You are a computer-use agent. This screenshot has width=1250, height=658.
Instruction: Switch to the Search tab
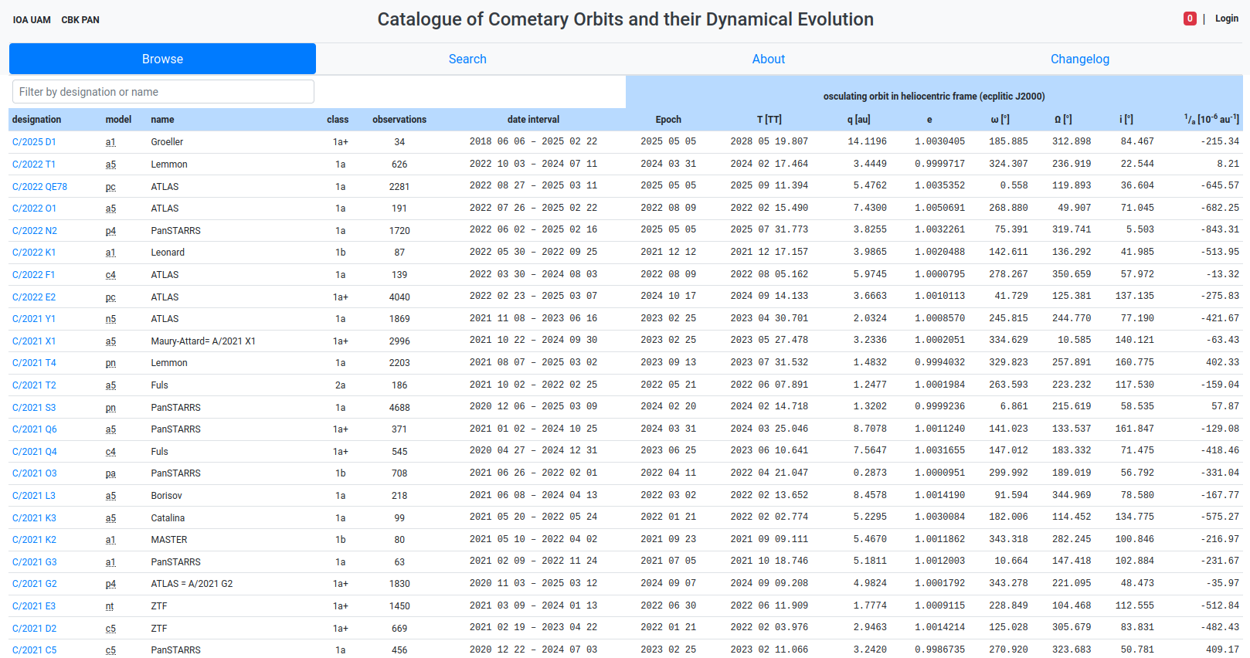(467, 59)
